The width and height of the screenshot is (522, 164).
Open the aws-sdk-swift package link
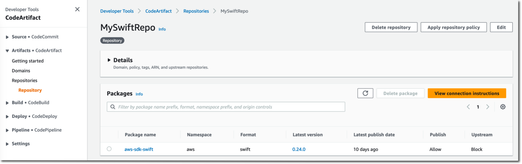[139, 149]
